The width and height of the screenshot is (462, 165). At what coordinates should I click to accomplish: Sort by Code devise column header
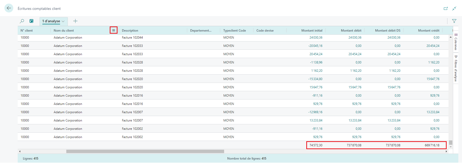[265, 30]
